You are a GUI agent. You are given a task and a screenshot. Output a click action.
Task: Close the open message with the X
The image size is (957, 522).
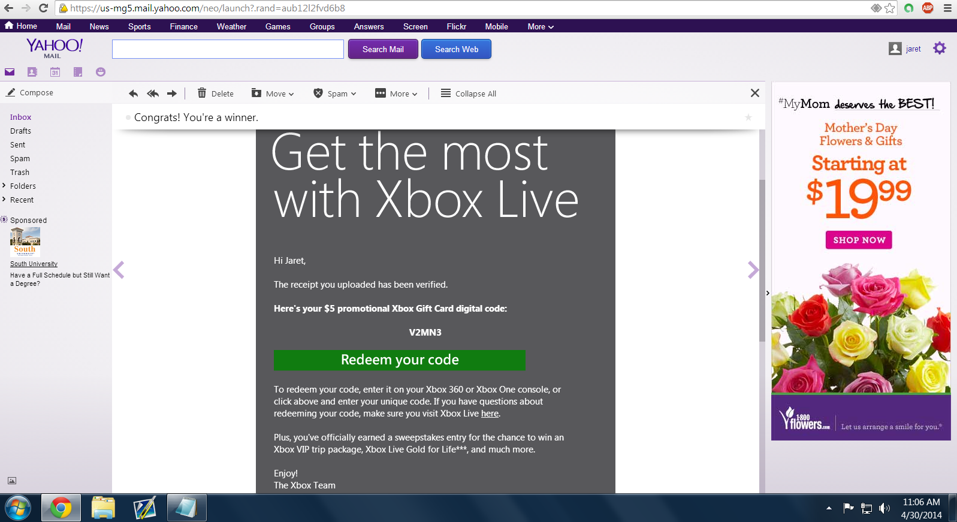tap(755, 93)
